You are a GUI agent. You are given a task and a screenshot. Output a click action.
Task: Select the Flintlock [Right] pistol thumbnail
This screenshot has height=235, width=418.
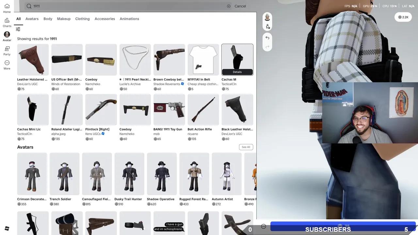pyautogui.click(x=101, y=110)
